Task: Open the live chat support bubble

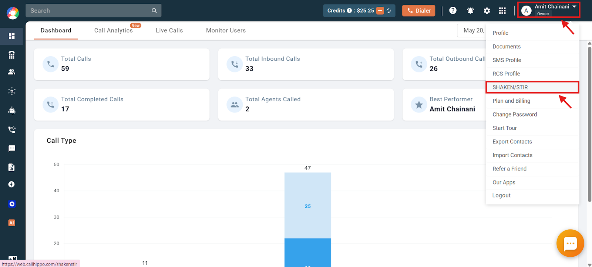Action: click(x=570, y=243)
